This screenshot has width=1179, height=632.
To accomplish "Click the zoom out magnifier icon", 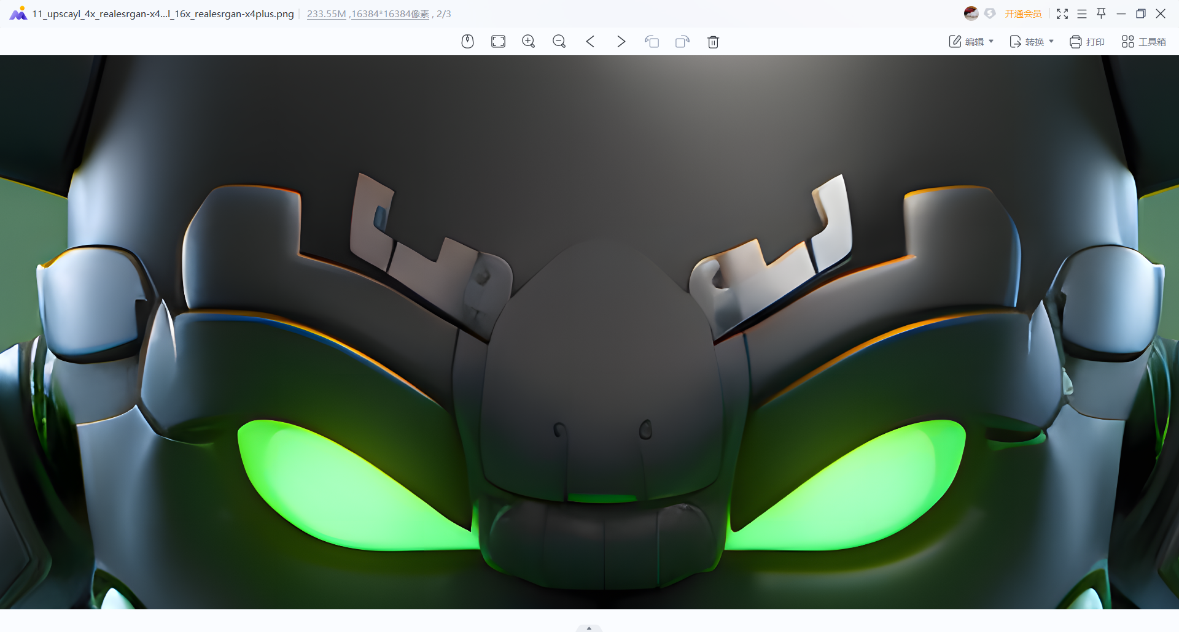I will 559,42.
